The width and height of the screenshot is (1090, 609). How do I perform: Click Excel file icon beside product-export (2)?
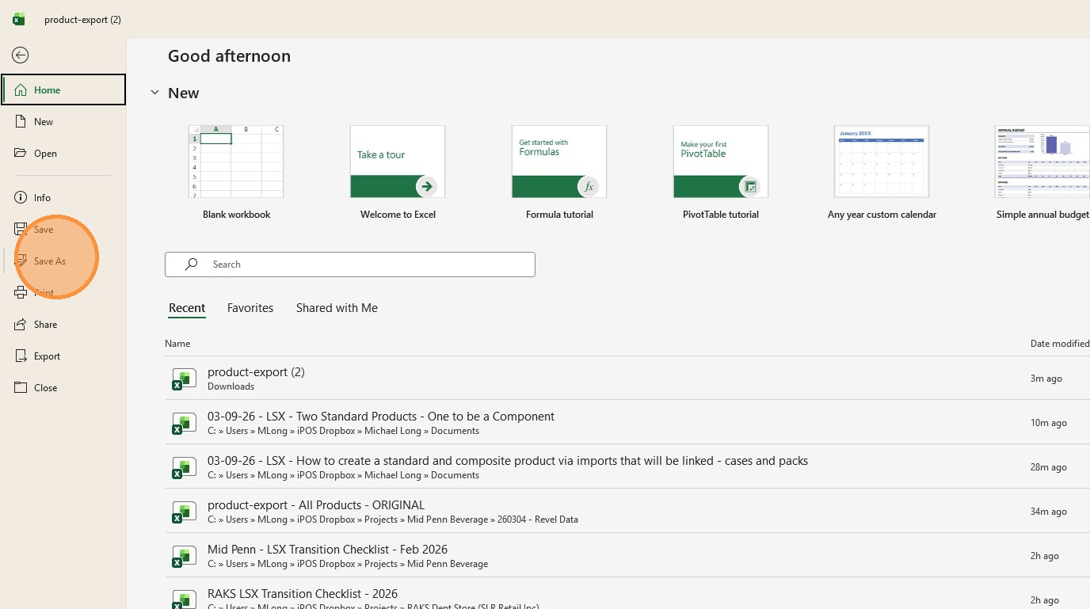[x=184, y=379]
